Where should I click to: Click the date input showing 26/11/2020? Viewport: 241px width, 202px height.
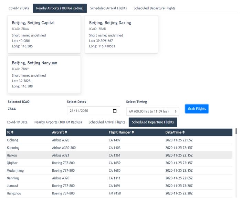pos(93,111)
